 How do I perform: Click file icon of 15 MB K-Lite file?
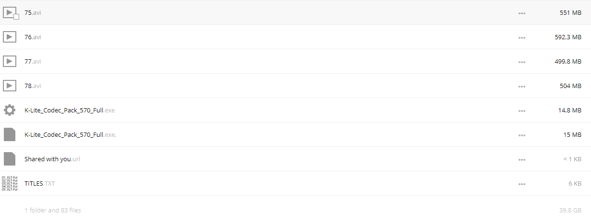tap(10, 134)
